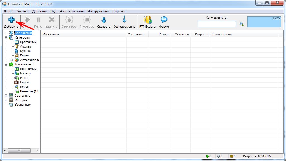This screenshot has height=161, width=286.
Task: Select the Категории tree node
Action: (x=22, y=37)
